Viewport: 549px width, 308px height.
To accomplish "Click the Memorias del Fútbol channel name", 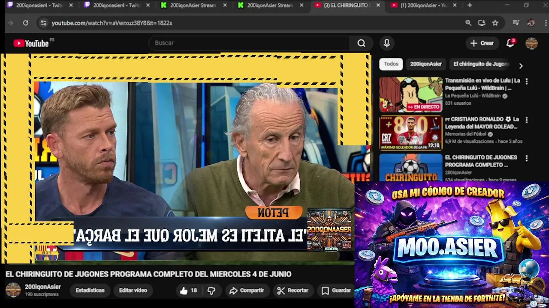I will (466, 134).
